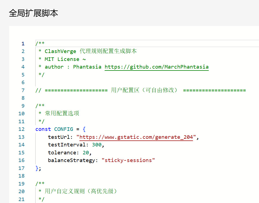259x203 pixels.
Task: Place cursor on the CONFIG identifier
Action: pos(63,129)
